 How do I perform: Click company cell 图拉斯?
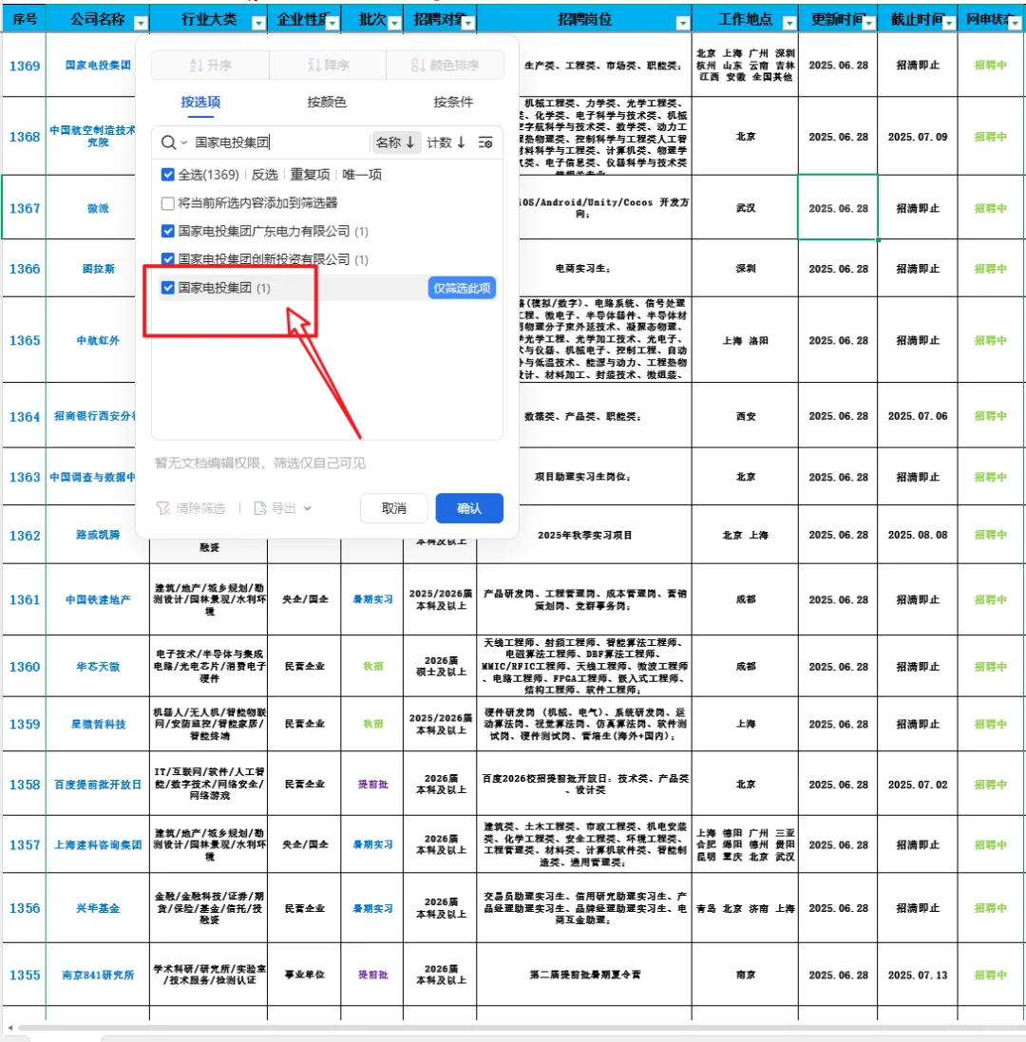pos(98,269)
